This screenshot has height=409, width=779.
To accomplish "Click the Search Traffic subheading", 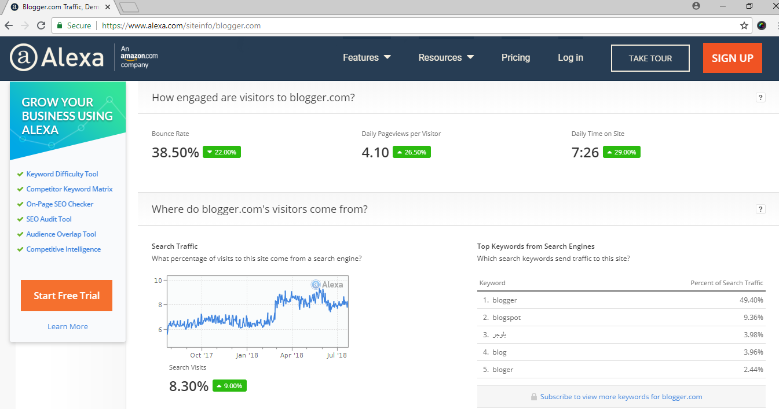I will click(x=174, y=246).
